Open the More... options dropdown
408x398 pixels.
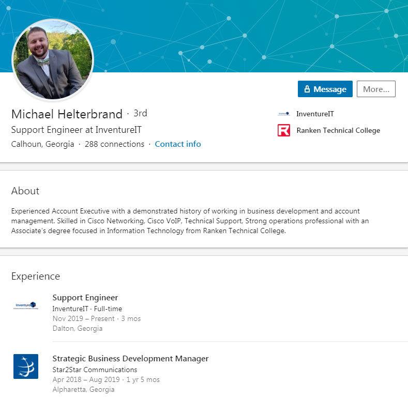coord(376,89)
